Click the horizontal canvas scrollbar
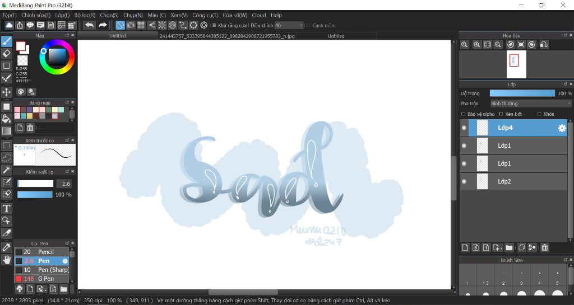Image resolution: width=574 pixels, height=305 pixels. pyautogui.click(x=243, y=292)
